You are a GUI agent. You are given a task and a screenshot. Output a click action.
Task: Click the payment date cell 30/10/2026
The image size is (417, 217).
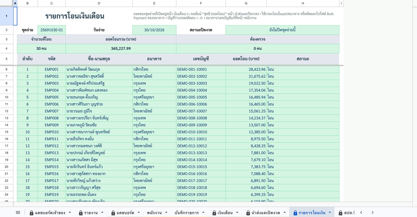154,30
